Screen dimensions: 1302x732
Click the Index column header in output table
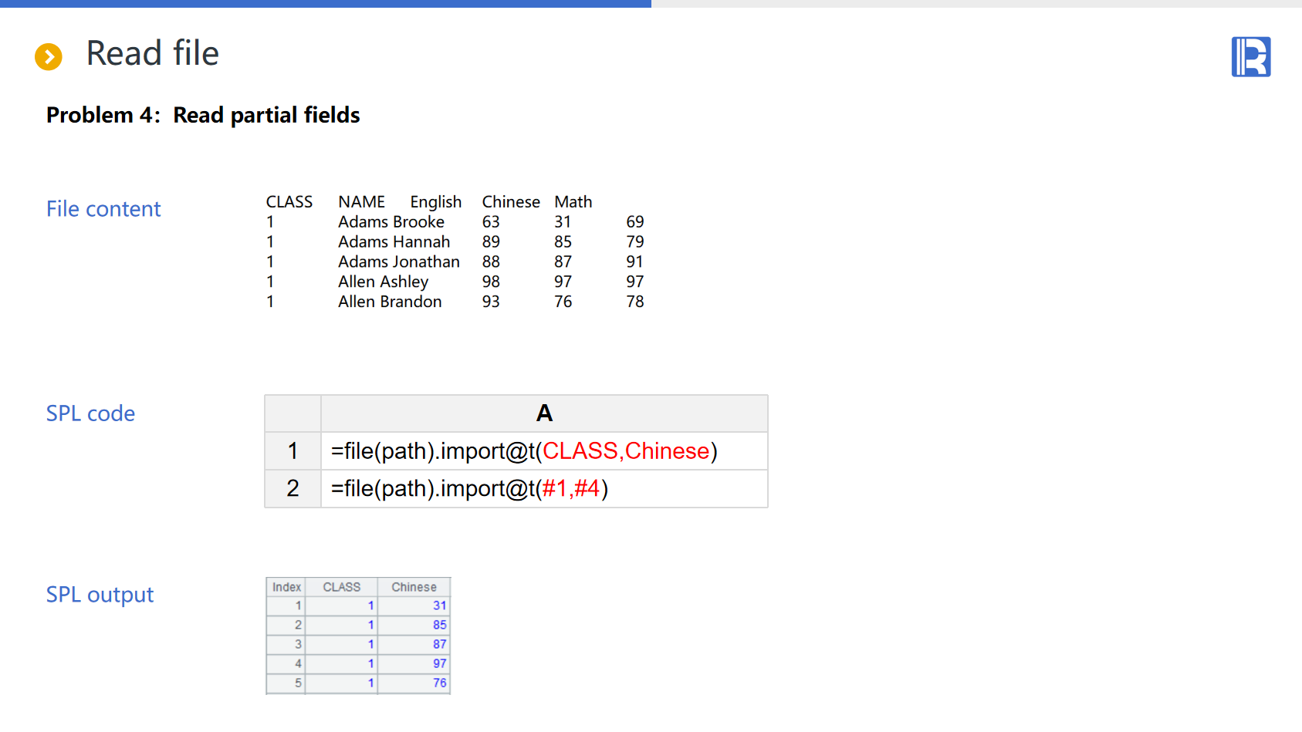(x=286, y=587)
